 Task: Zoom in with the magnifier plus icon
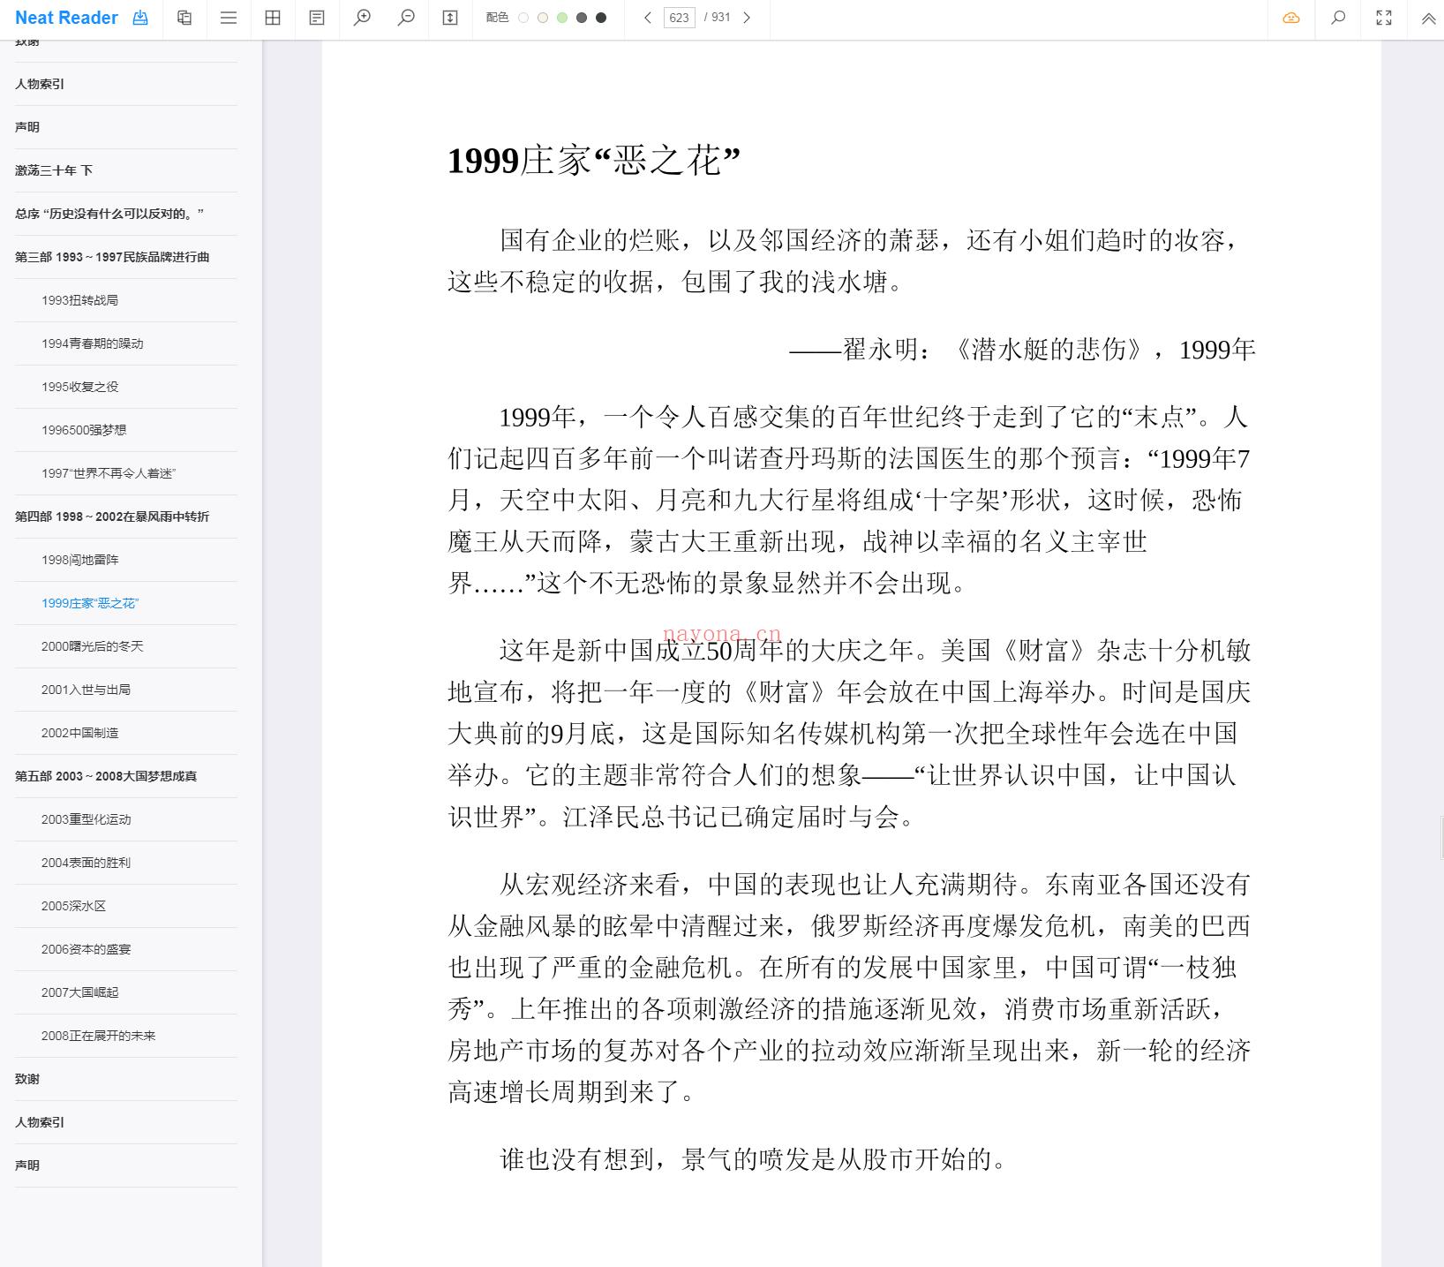click(x=362, y=18)
